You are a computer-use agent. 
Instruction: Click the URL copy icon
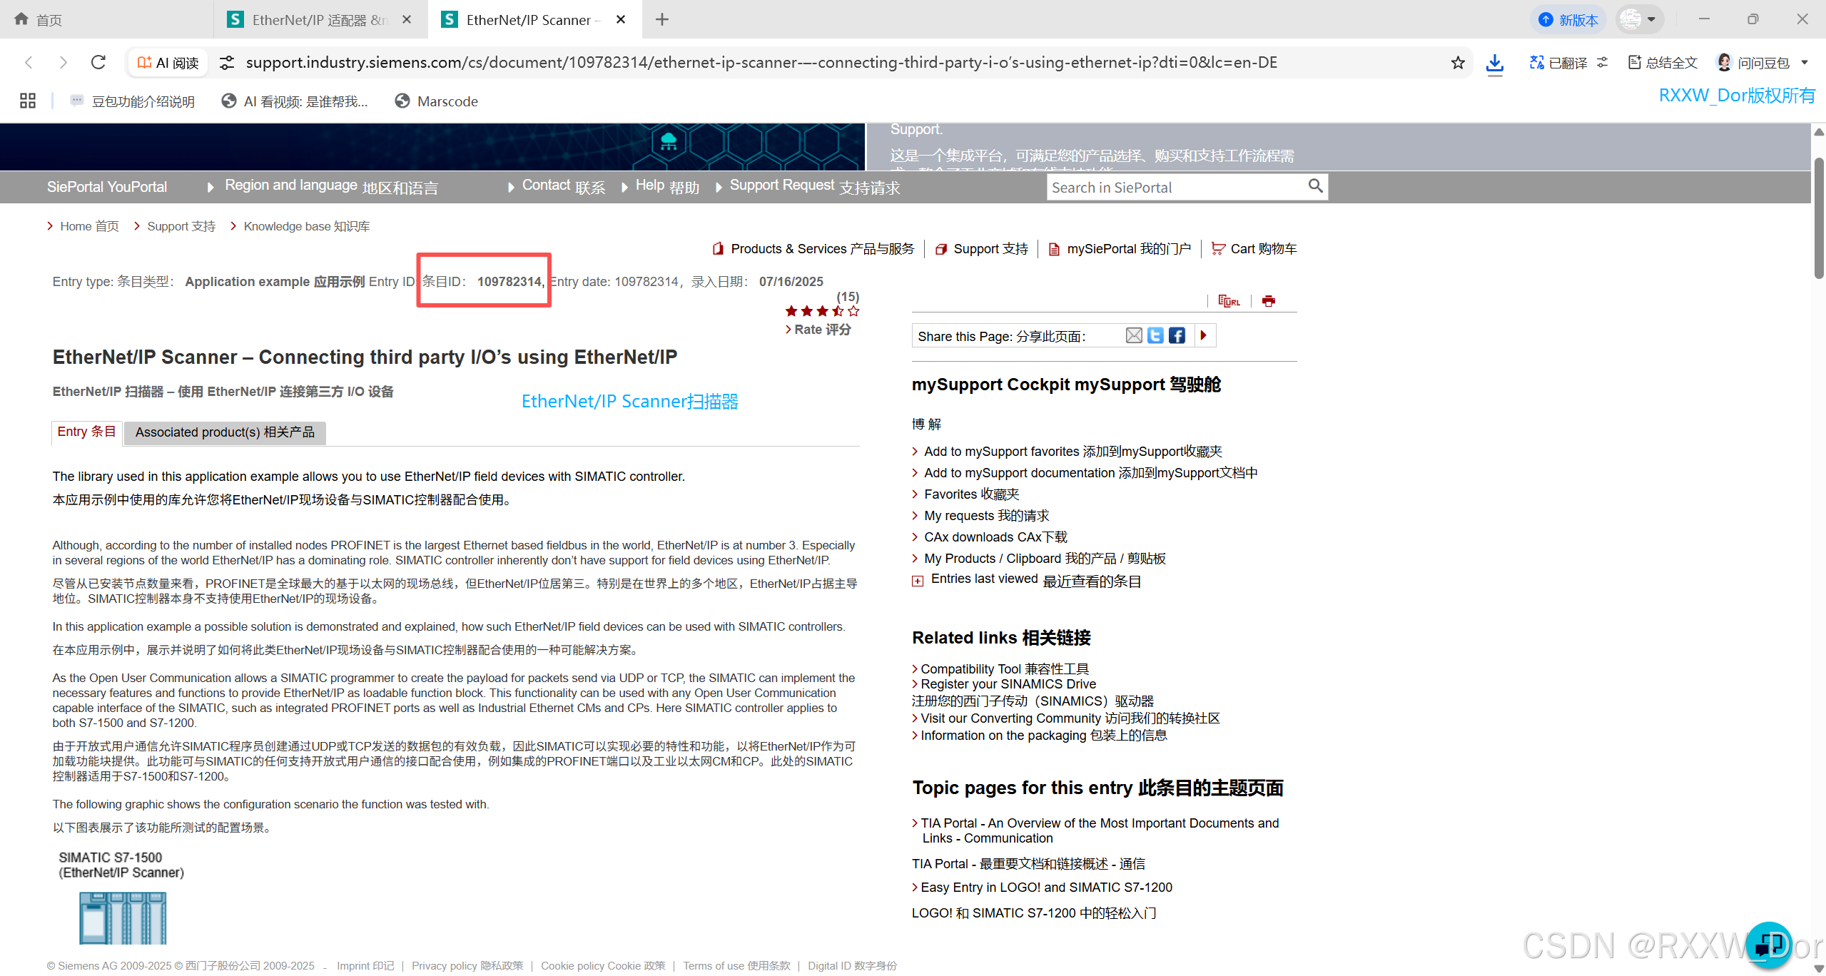coord(1229,301)
